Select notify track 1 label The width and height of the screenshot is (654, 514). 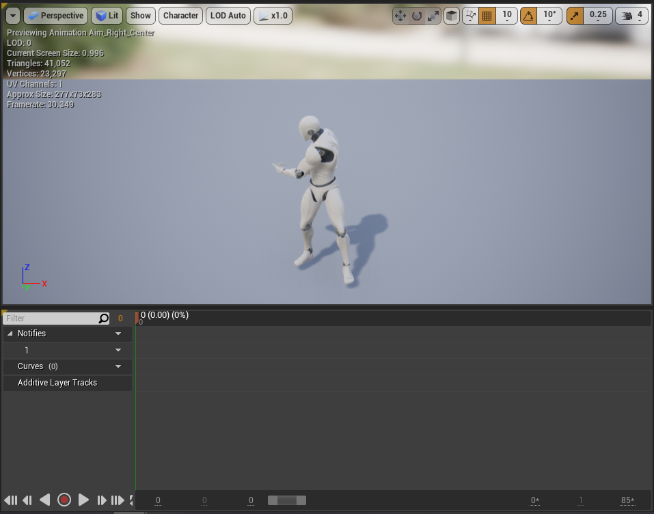pos(27,351)
